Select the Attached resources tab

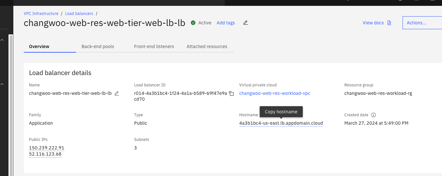click(x=207, y=46)
